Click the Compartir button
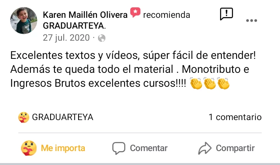The height and width of the screenshot is (165, 280). tap(226, 148)
